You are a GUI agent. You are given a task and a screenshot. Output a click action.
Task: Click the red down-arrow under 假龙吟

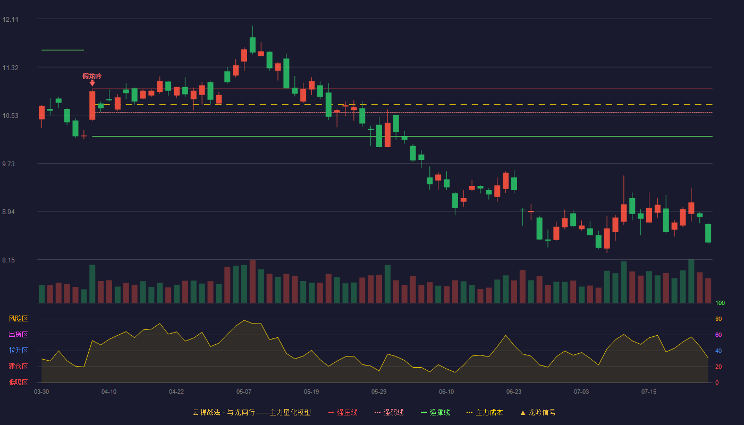point(92,83)
